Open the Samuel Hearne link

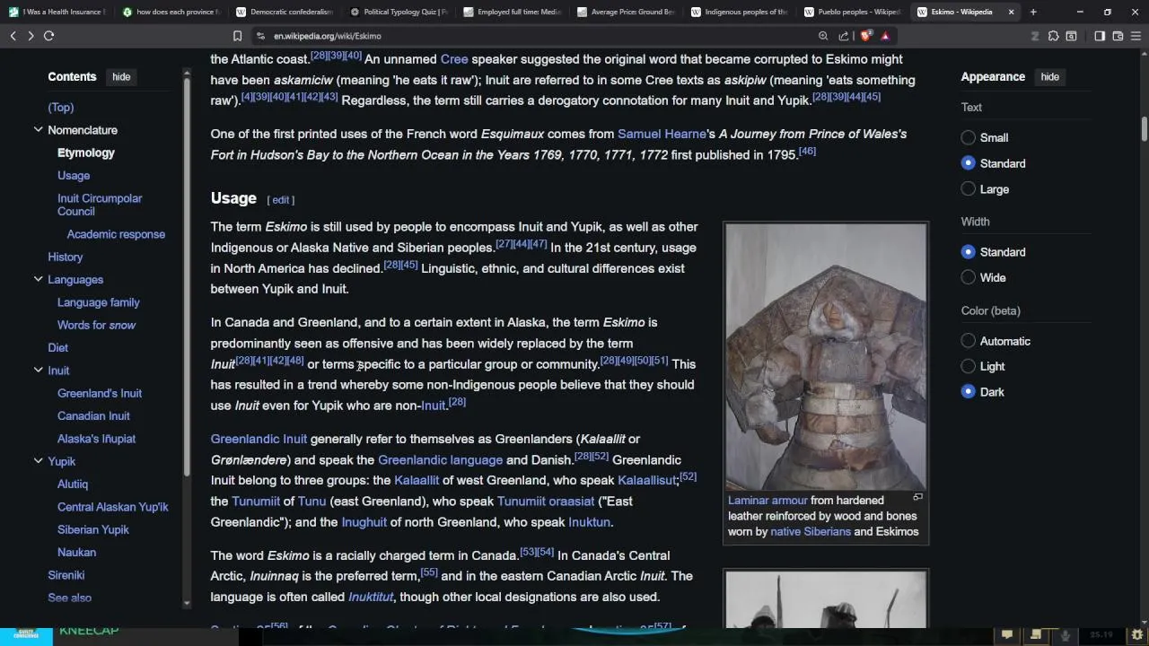click(662, 134)
